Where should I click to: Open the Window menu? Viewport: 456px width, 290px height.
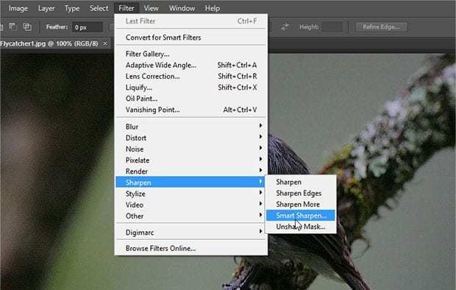tap(182, 8)
